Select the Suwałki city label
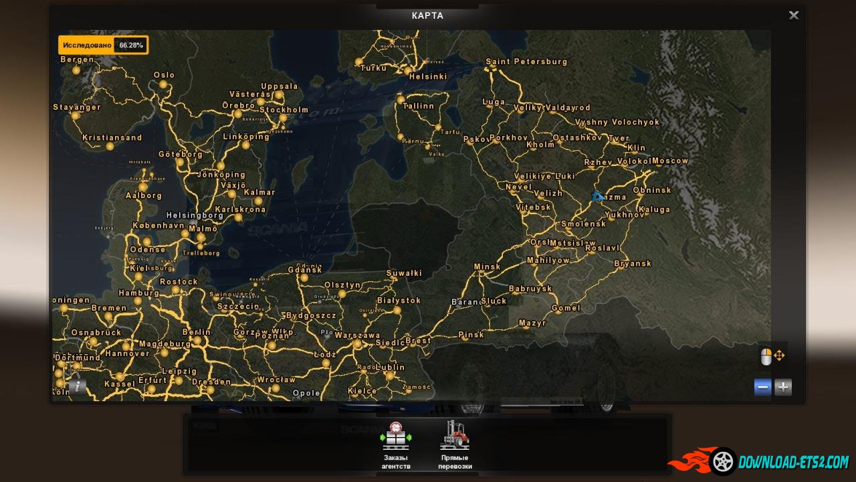This screenshot has width=856, height=482. click(404, 273)
